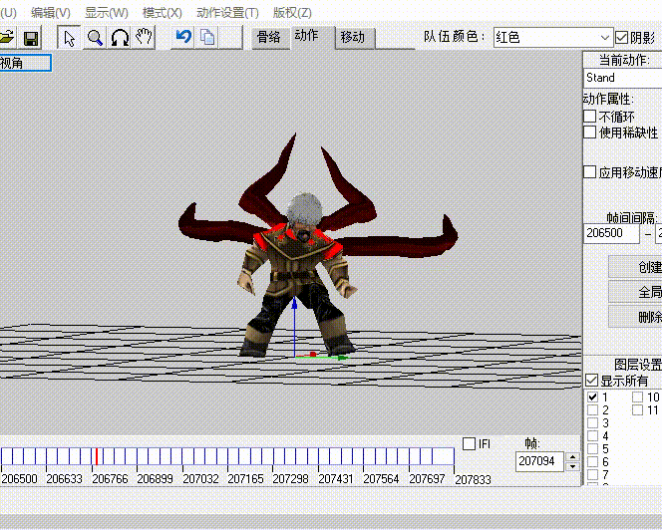Switch to the 移动 tab

pos(353,38)
